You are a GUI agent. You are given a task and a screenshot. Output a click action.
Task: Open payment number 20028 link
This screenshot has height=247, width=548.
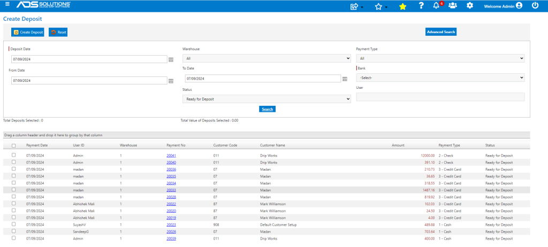click(171, 197)
